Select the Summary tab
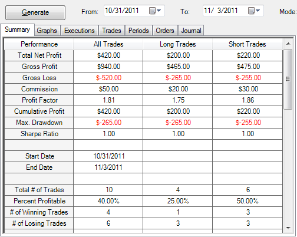The image size is (297, 237). [17, 30]
